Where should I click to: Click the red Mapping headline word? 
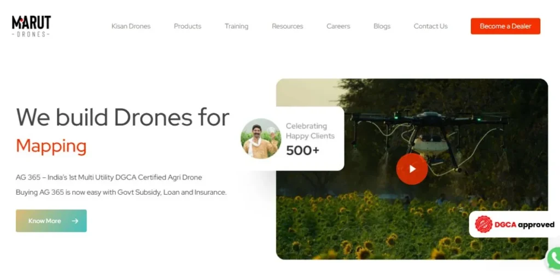coord(51,145)
